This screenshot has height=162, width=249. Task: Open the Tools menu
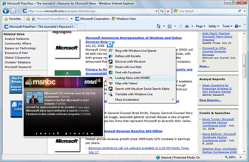(227, 27)
